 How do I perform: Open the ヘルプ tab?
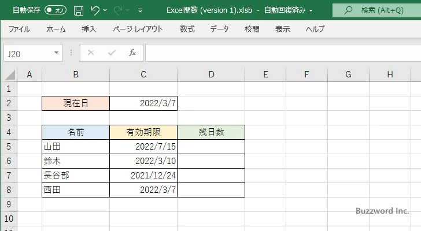(x=315, y=29)
